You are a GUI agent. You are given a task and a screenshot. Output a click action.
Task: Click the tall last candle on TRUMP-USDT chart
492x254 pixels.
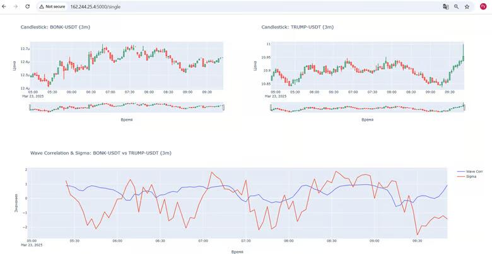tap(463, 53)
